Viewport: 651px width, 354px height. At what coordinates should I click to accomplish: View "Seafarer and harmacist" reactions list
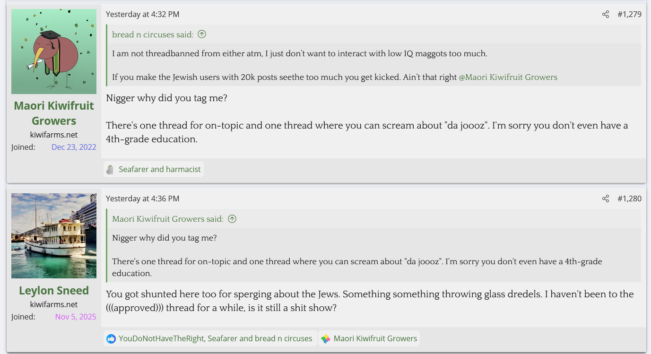160,169
